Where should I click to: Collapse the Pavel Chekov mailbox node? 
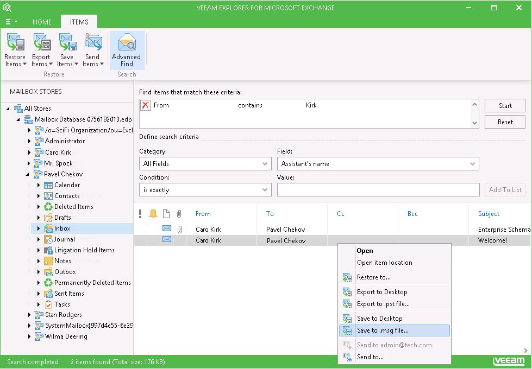point(29,174)
